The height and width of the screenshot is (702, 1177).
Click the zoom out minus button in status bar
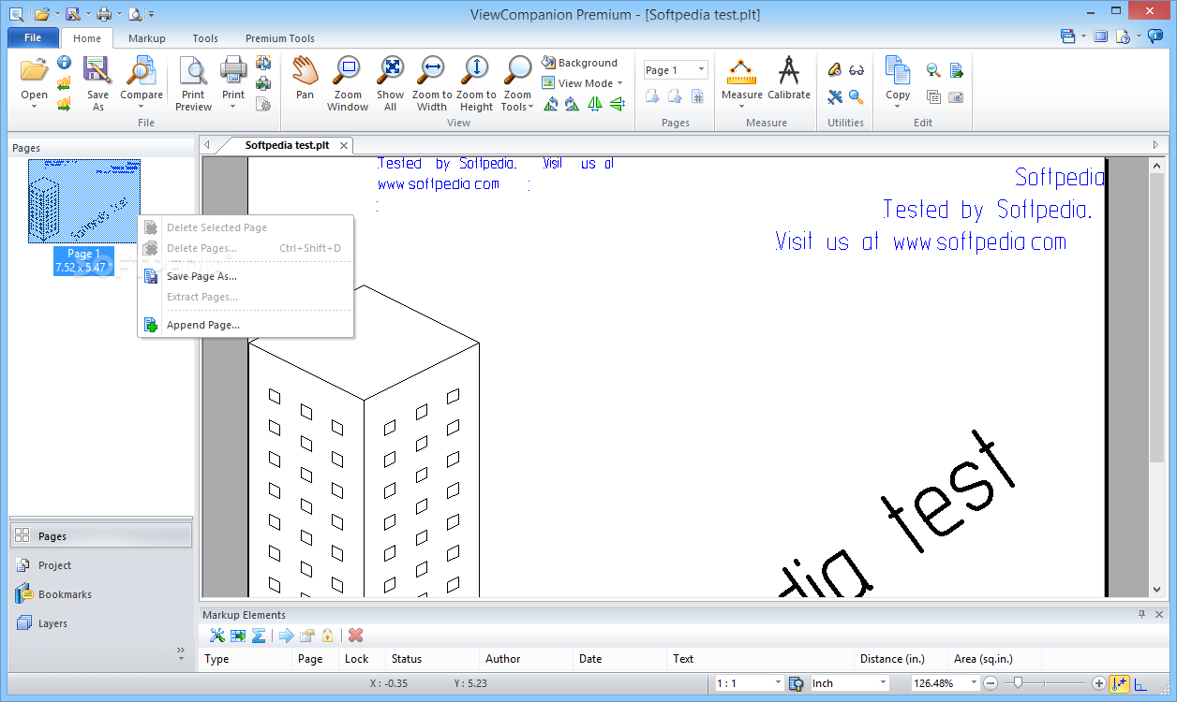click(x=992, y=683)
